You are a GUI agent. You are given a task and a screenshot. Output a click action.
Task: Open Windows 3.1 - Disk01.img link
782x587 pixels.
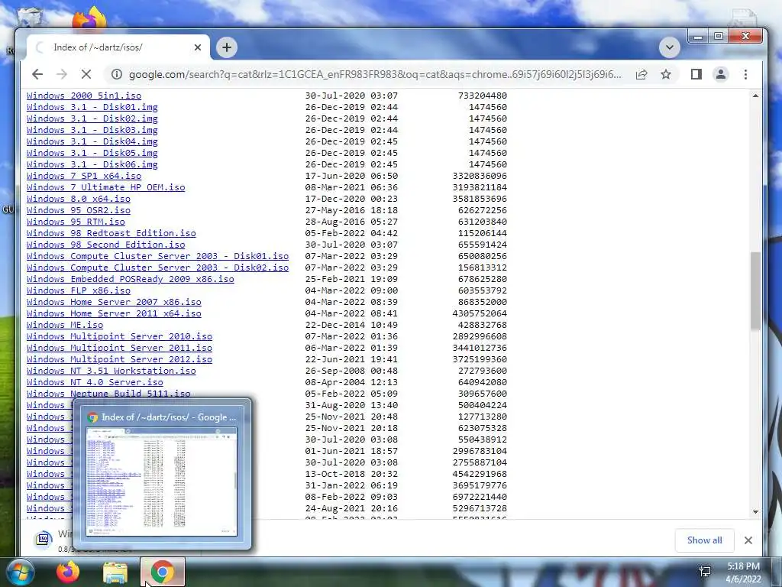pos(92,107)
